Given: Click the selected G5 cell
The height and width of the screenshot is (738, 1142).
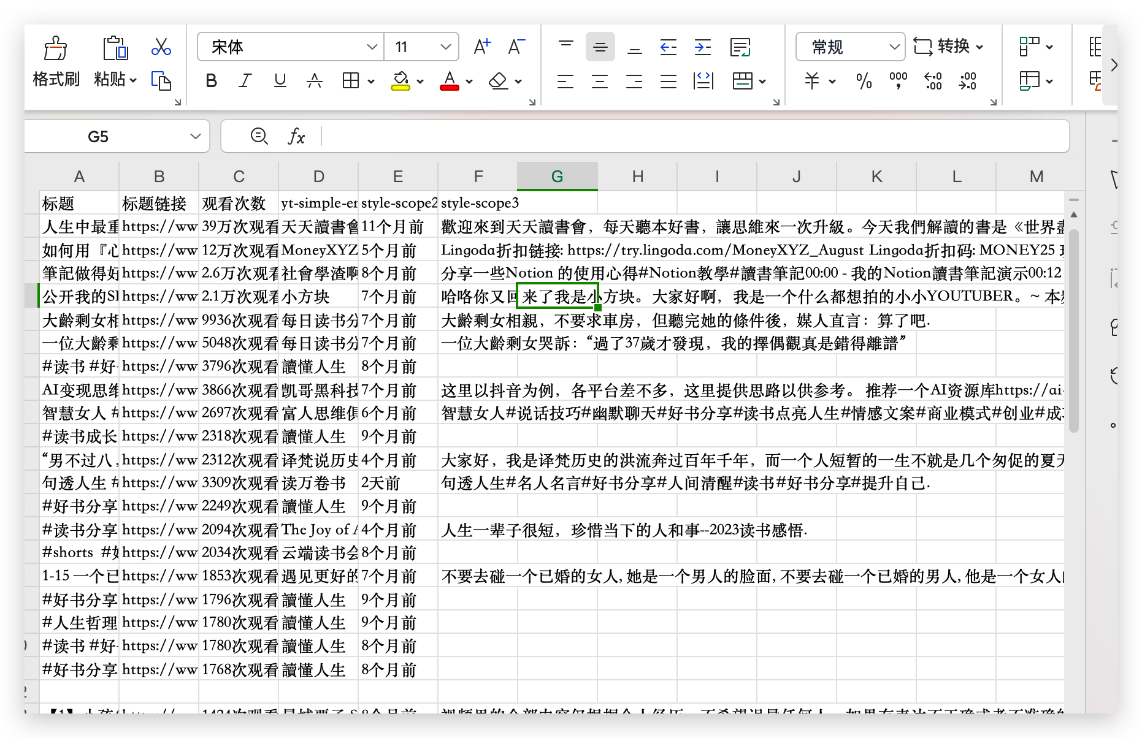Looking at the screenshot, I should pos(558,297).
